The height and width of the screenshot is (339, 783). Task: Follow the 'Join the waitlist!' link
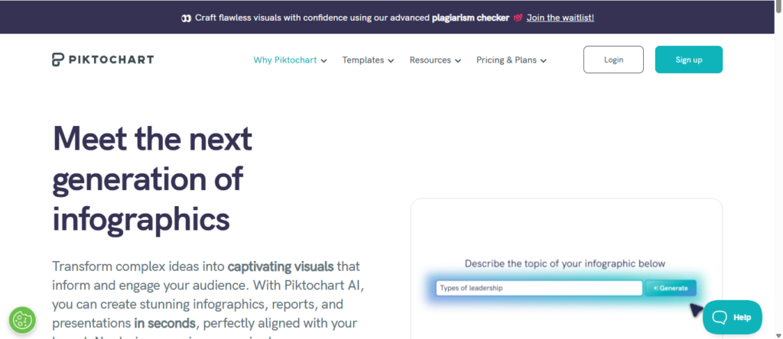[x=560, y=18]
